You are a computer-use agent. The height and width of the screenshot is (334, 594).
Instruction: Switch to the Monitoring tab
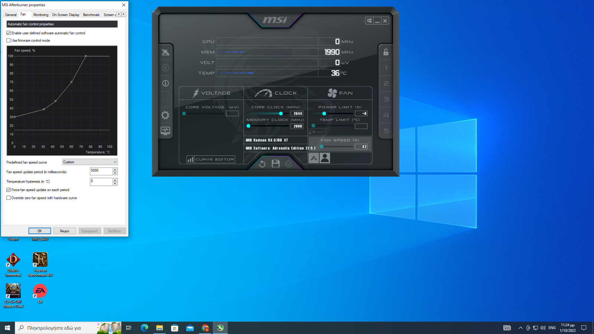pos(41,15)
